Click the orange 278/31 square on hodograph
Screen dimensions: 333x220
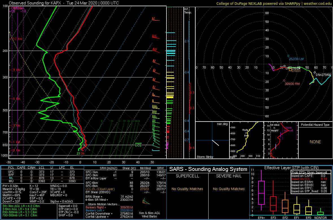coord(290,70)
